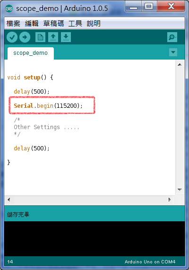Open the tab options dropdown arrow
189x270 pixels.
tap(173, 52)
